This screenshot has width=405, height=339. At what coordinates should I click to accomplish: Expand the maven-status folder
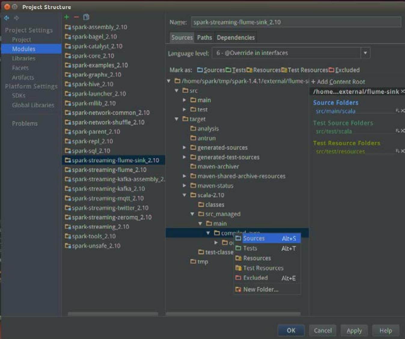185,186
